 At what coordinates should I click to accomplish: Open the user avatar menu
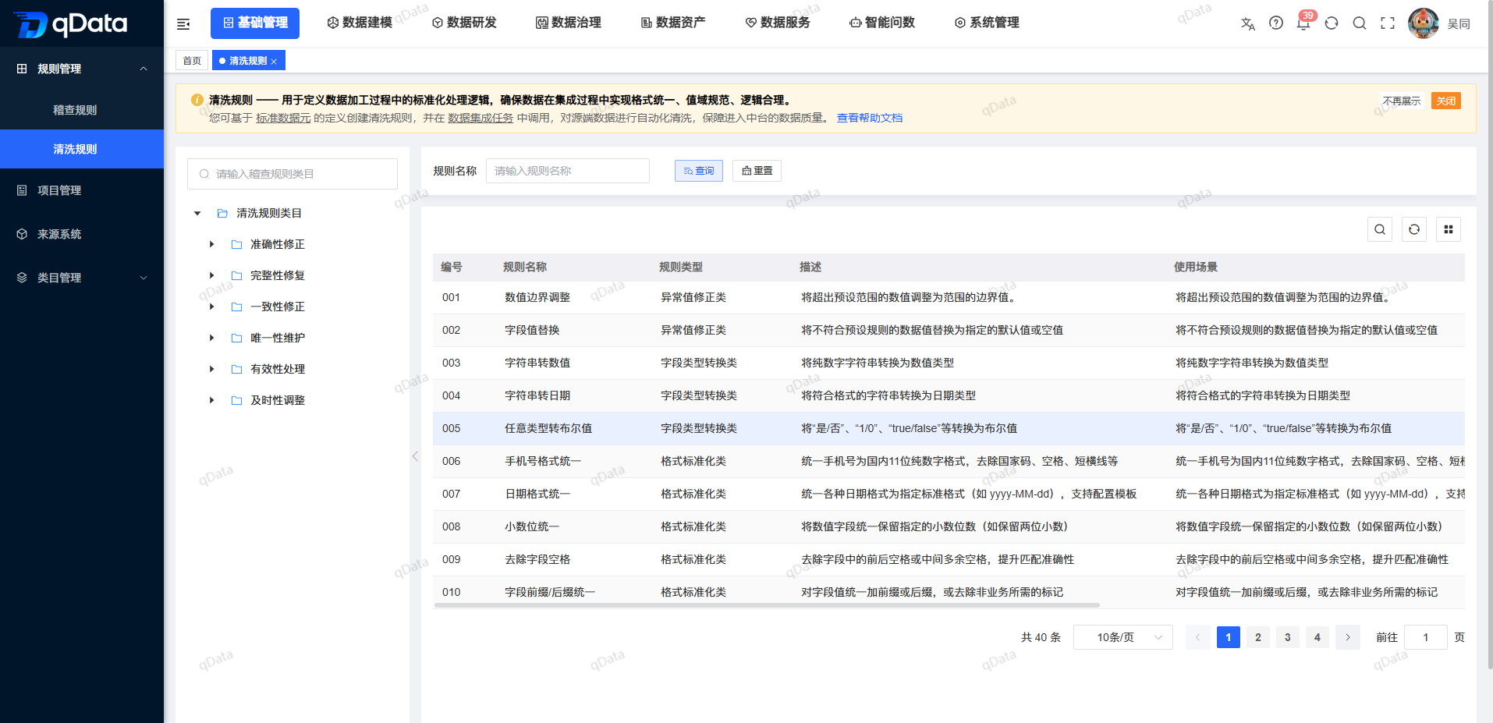pos(1424,23)
